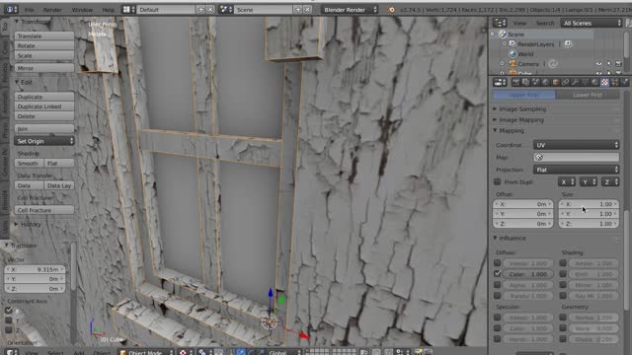The width and height of the screenshot is (632, 355).
Task: Click the Scene icon in outliner
Action: pyautogui.click(x=503, y=35)
